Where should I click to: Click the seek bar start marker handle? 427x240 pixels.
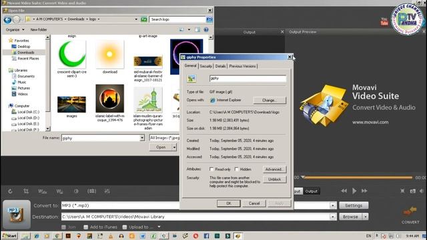302,177
